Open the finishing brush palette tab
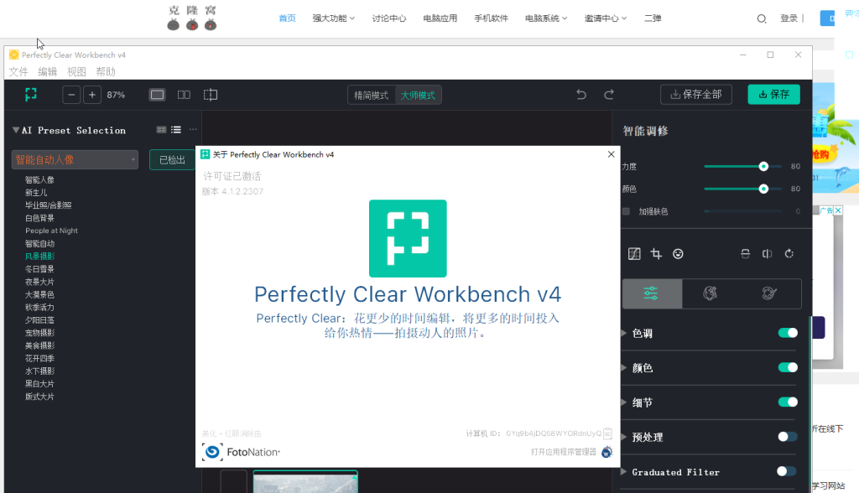Image resolution: width=859 pixels, height=493 pixels. tap(770, 293)
